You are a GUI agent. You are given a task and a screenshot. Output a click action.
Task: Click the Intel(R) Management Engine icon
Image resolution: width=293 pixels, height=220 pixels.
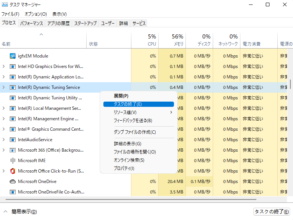tap(13, 119)
